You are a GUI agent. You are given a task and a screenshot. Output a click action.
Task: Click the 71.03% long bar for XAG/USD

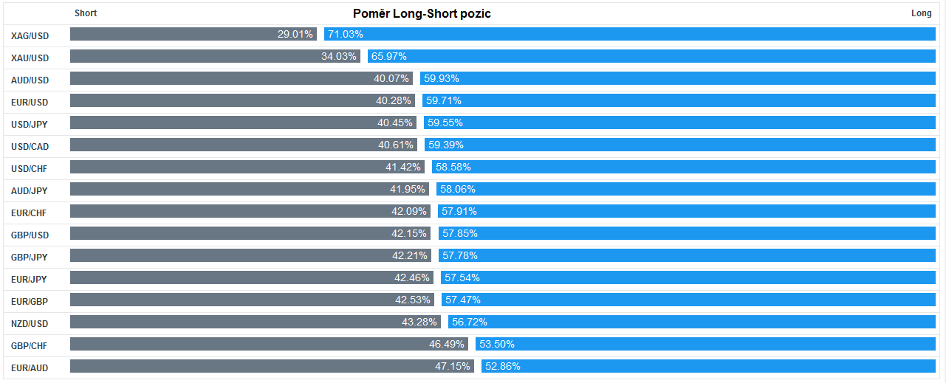click(629, 34)
